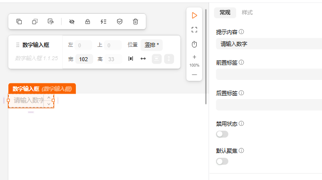
Task: Click the 数字输入框 1.1.25 version text
Action: pos(36,58)
